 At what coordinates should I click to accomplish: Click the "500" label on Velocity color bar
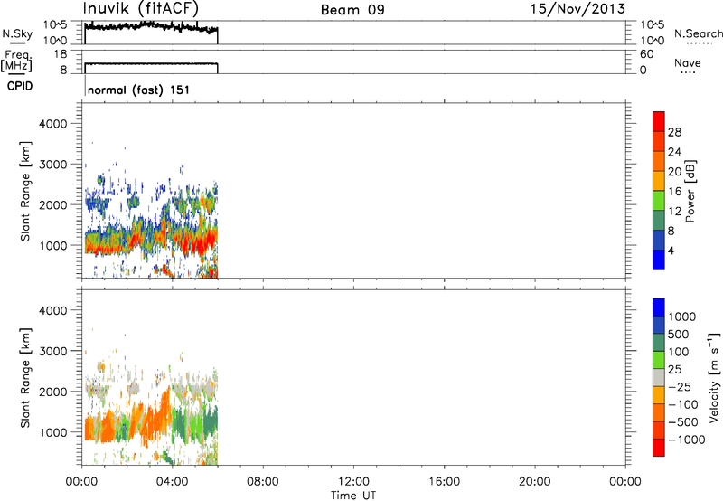click(x=679, y=335)
